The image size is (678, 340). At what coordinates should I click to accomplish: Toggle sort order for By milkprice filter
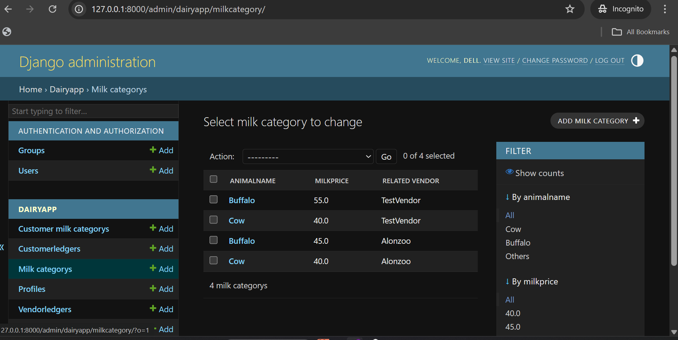click(x=507, y=282)
